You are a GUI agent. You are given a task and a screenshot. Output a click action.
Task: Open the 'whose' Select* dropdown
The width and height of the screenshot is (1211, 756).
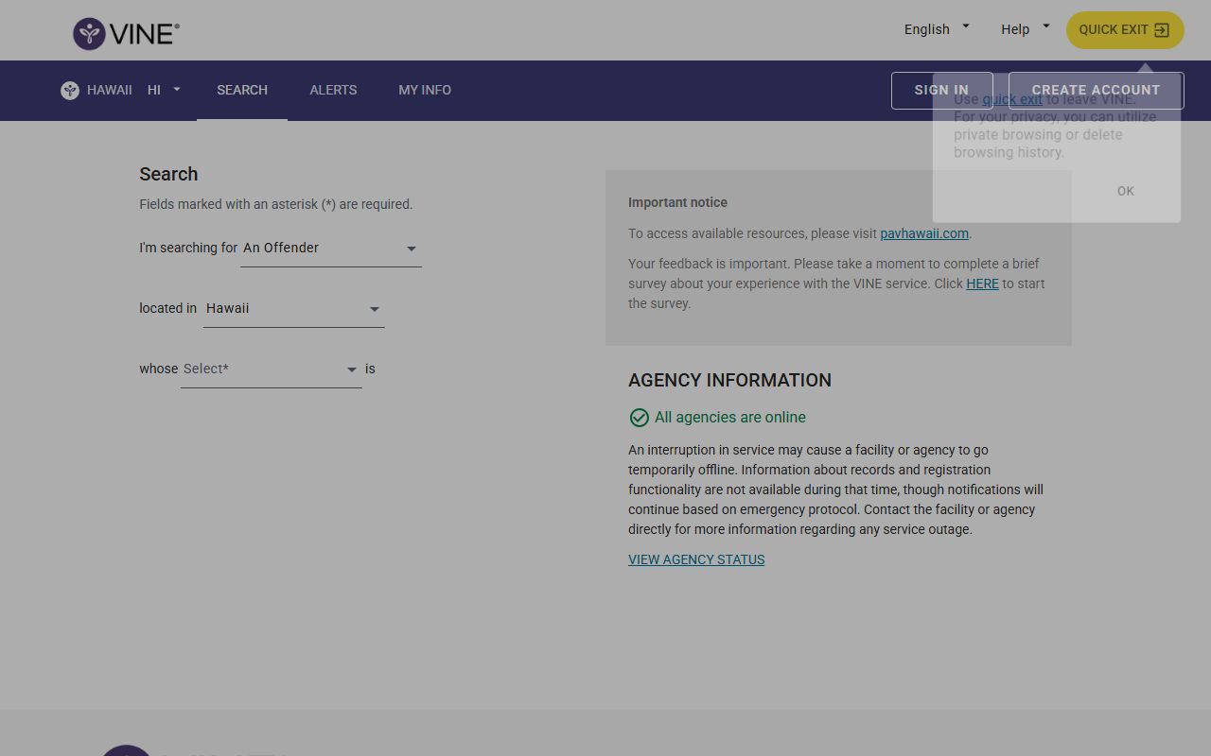pyautogui.click(x=272, y=369)
